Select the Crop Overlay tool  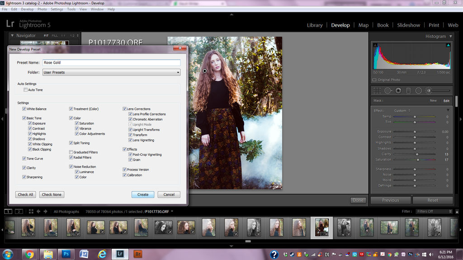pos(377,91)
